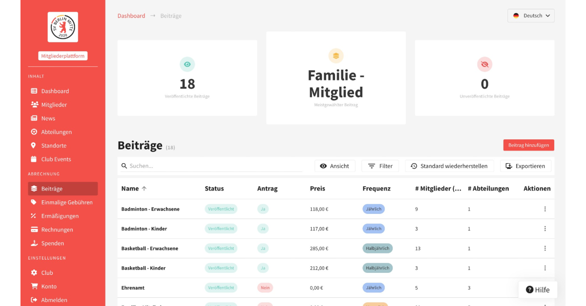
Task: Follow the Dashboard breadcrumb link
Action: coord(131,16)
